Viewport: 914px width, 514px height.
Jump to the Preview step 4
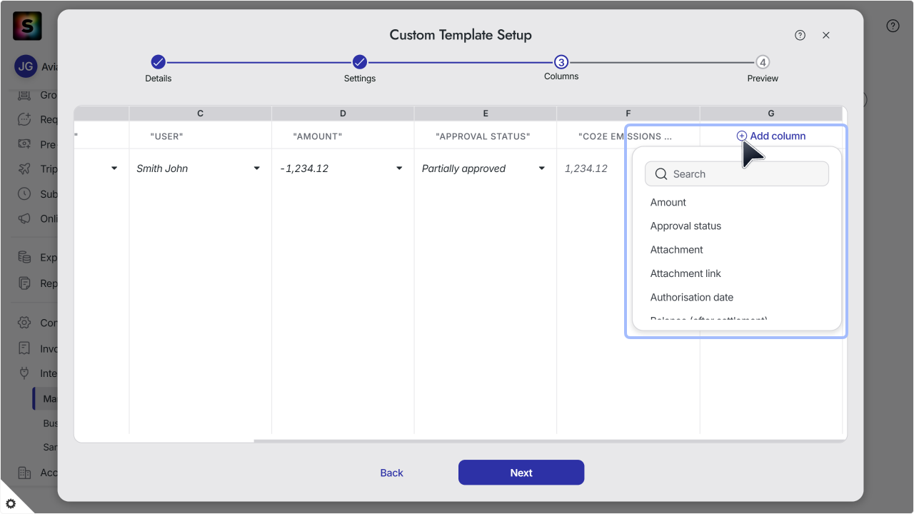[763, 69]
